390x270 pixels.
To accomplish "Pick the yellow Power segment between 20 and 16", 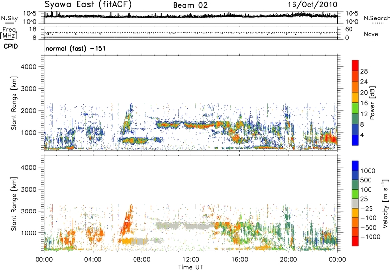I will [x=355, y=97].
